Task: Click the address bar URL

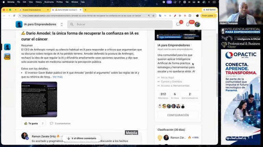Action: click(82, 16)
